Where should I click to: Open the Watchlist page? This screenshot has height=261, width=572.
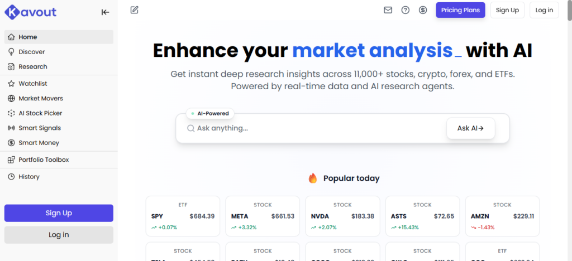point(33,84)
